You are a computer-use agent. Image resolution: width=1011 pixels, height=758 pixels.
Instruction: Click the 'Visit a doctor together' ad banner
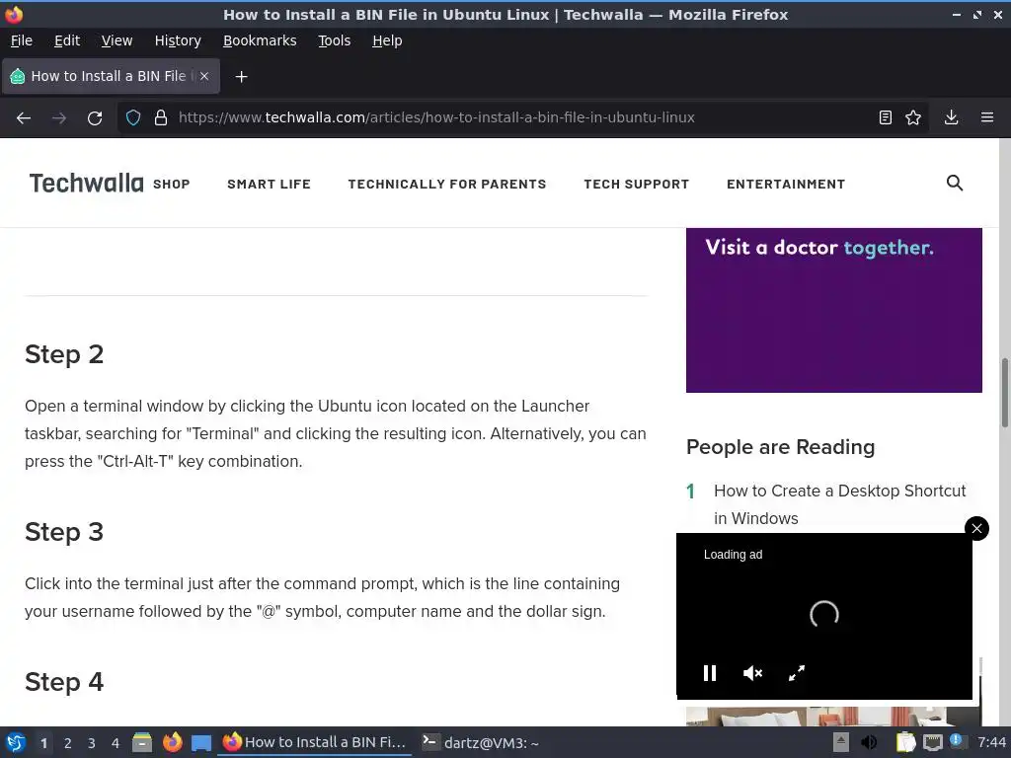click(833, 310)
